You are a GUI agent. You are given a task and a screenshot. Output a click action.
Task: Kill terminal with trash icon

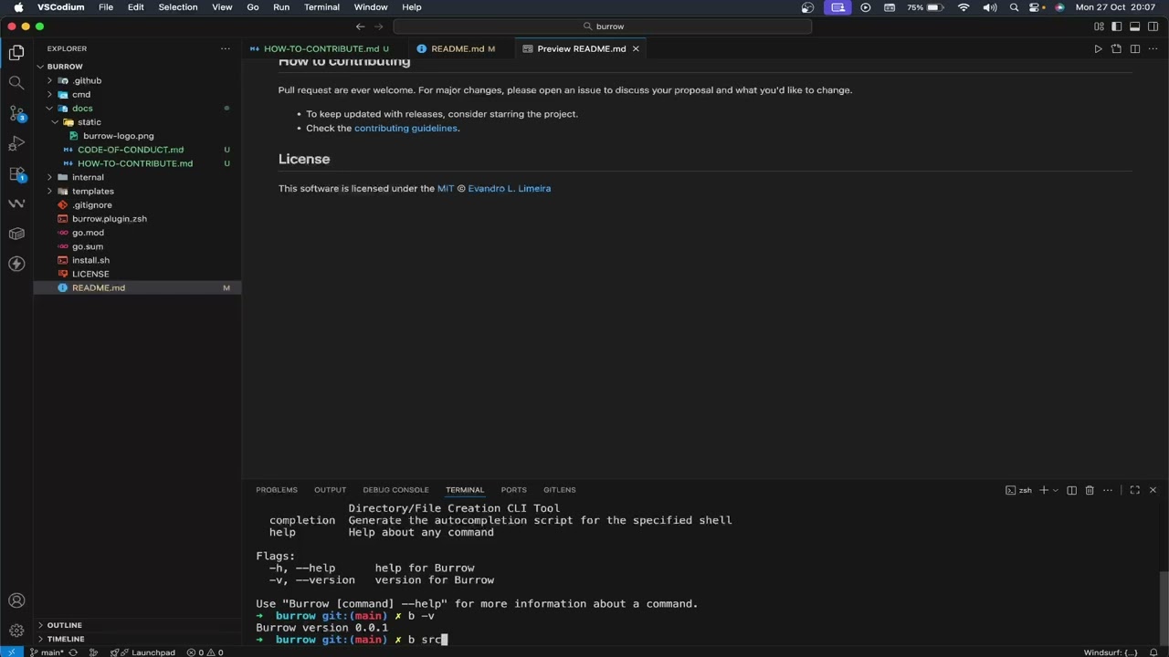click(x=1090, y=490)
